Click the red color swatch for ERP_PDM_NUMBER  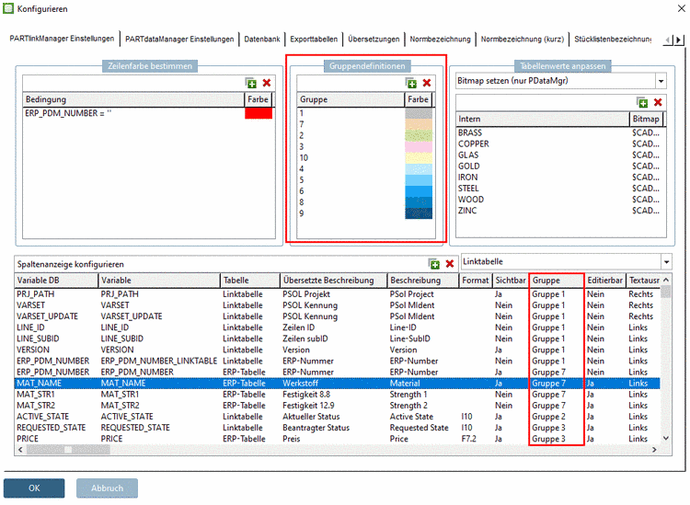(x=259, y=112)
